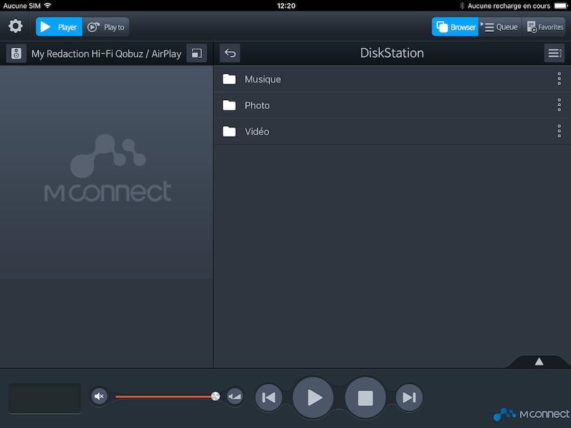The image size is (571, 428).
Task: Open options menu for Photo
Action: tap(559, 106)
